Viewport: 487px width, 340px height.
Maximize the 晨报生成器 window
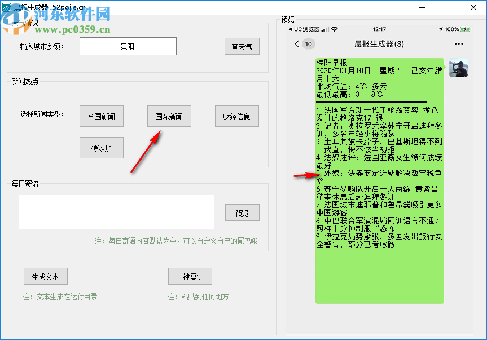pyautogui.click(x=447, y=7)
